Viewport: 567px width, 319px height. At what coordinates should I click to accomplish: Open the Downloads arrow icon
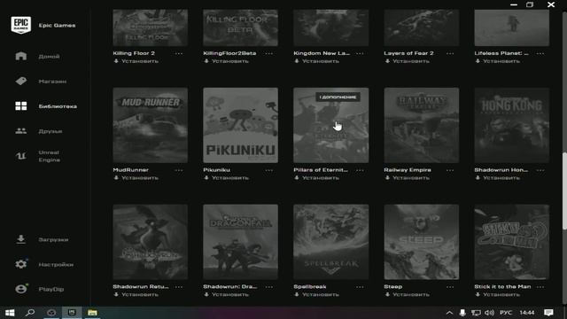(x=21, y=239)
